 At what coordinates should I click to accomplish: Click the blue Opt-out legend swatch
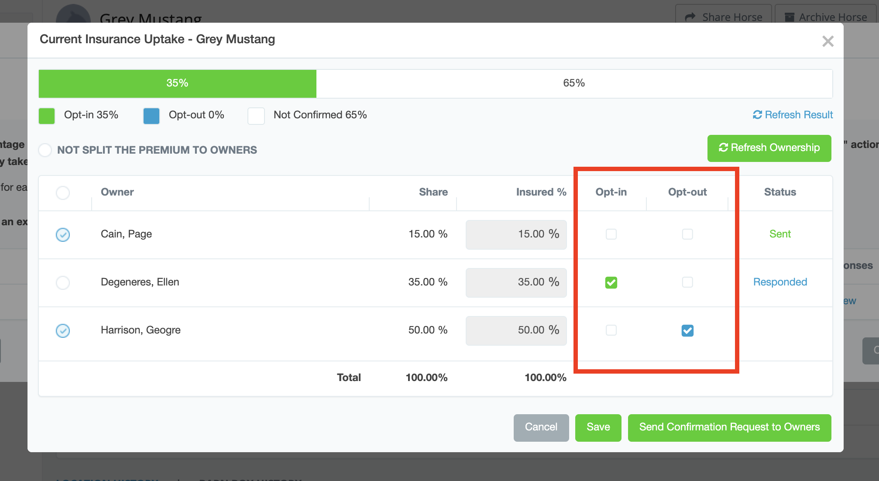[151, 116]
